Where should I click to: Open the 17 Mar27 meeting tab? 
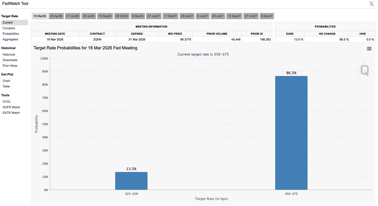(170, 16)
